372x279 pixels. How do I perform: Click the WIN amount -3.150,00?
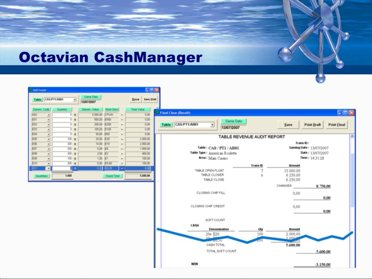click(323, 265)
